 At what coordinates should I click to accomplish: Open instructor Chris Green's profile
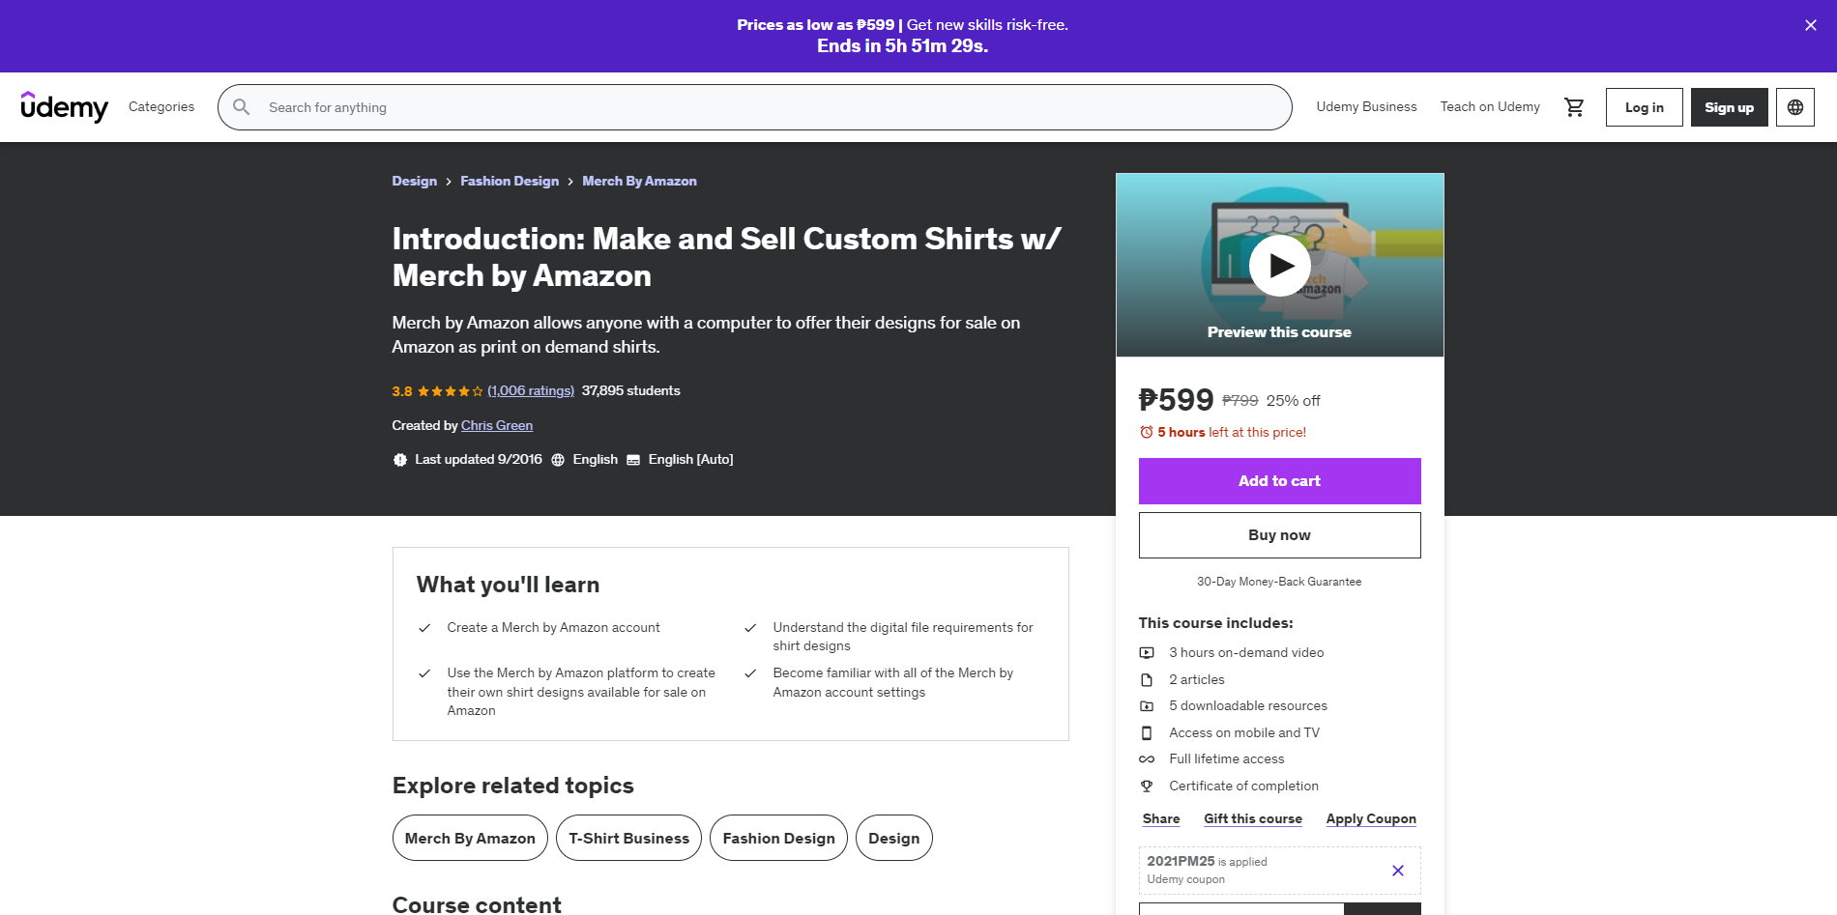pos(497,425)
